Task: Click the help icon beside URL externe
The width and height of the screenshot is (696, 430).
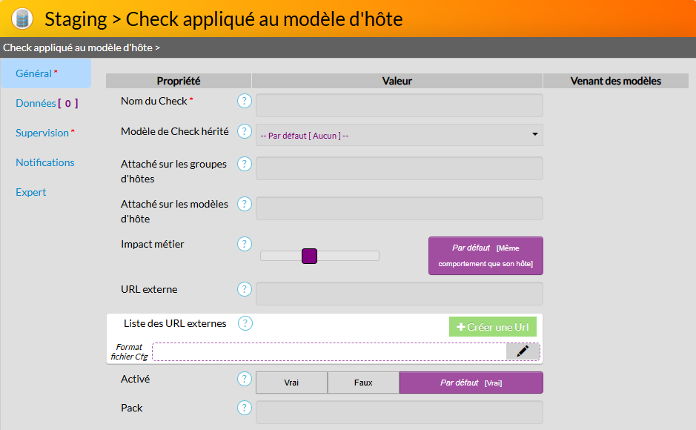Action: click(245, 289)
